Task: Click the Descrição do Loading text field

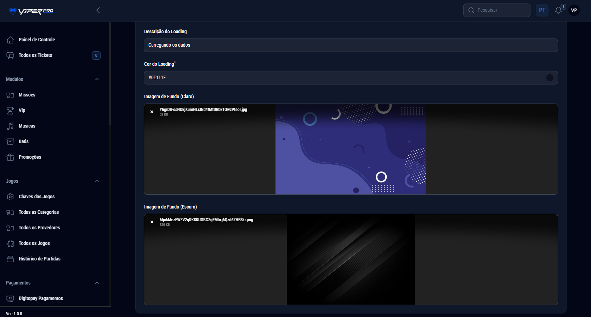Action: (351, 45)
